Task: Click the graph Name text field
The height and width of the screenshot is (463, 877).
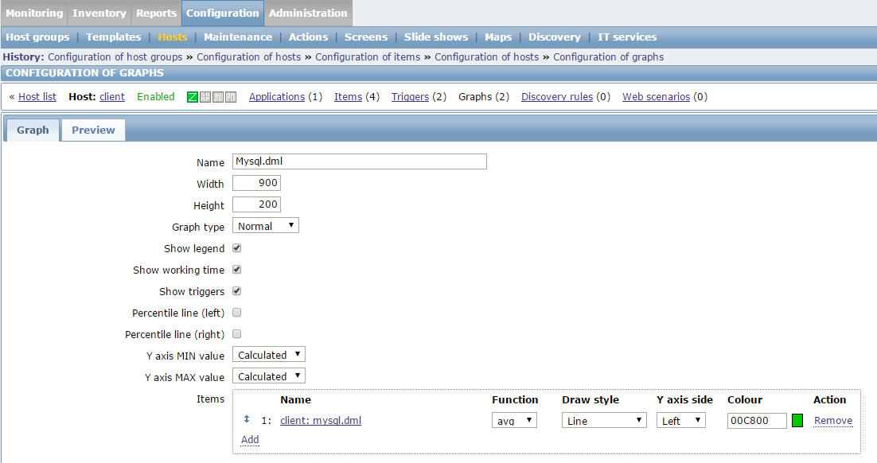Action: (359, 161)
